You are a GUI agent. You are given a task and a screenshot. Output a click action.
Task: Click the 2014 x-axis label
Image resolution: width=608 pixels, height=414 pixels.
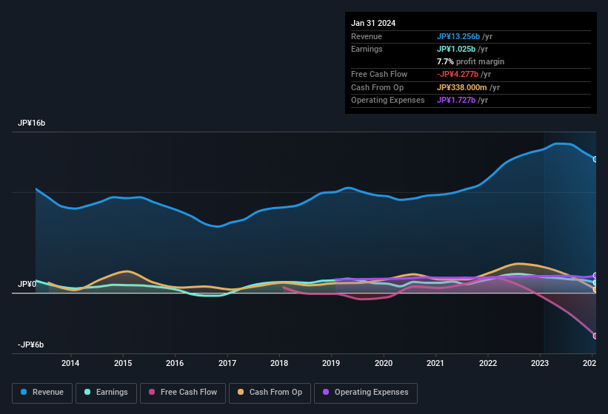point(70,363)
